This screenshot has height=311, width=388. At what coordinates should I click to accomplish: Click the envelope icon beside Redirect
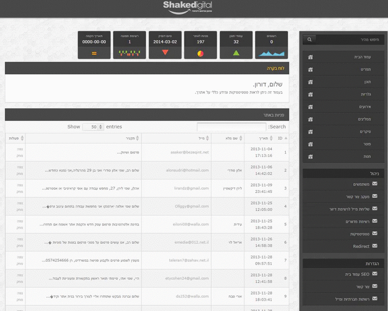375,246
